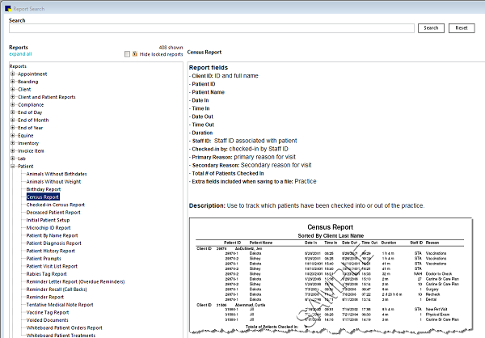Expand the Boarding tree node

13,82
